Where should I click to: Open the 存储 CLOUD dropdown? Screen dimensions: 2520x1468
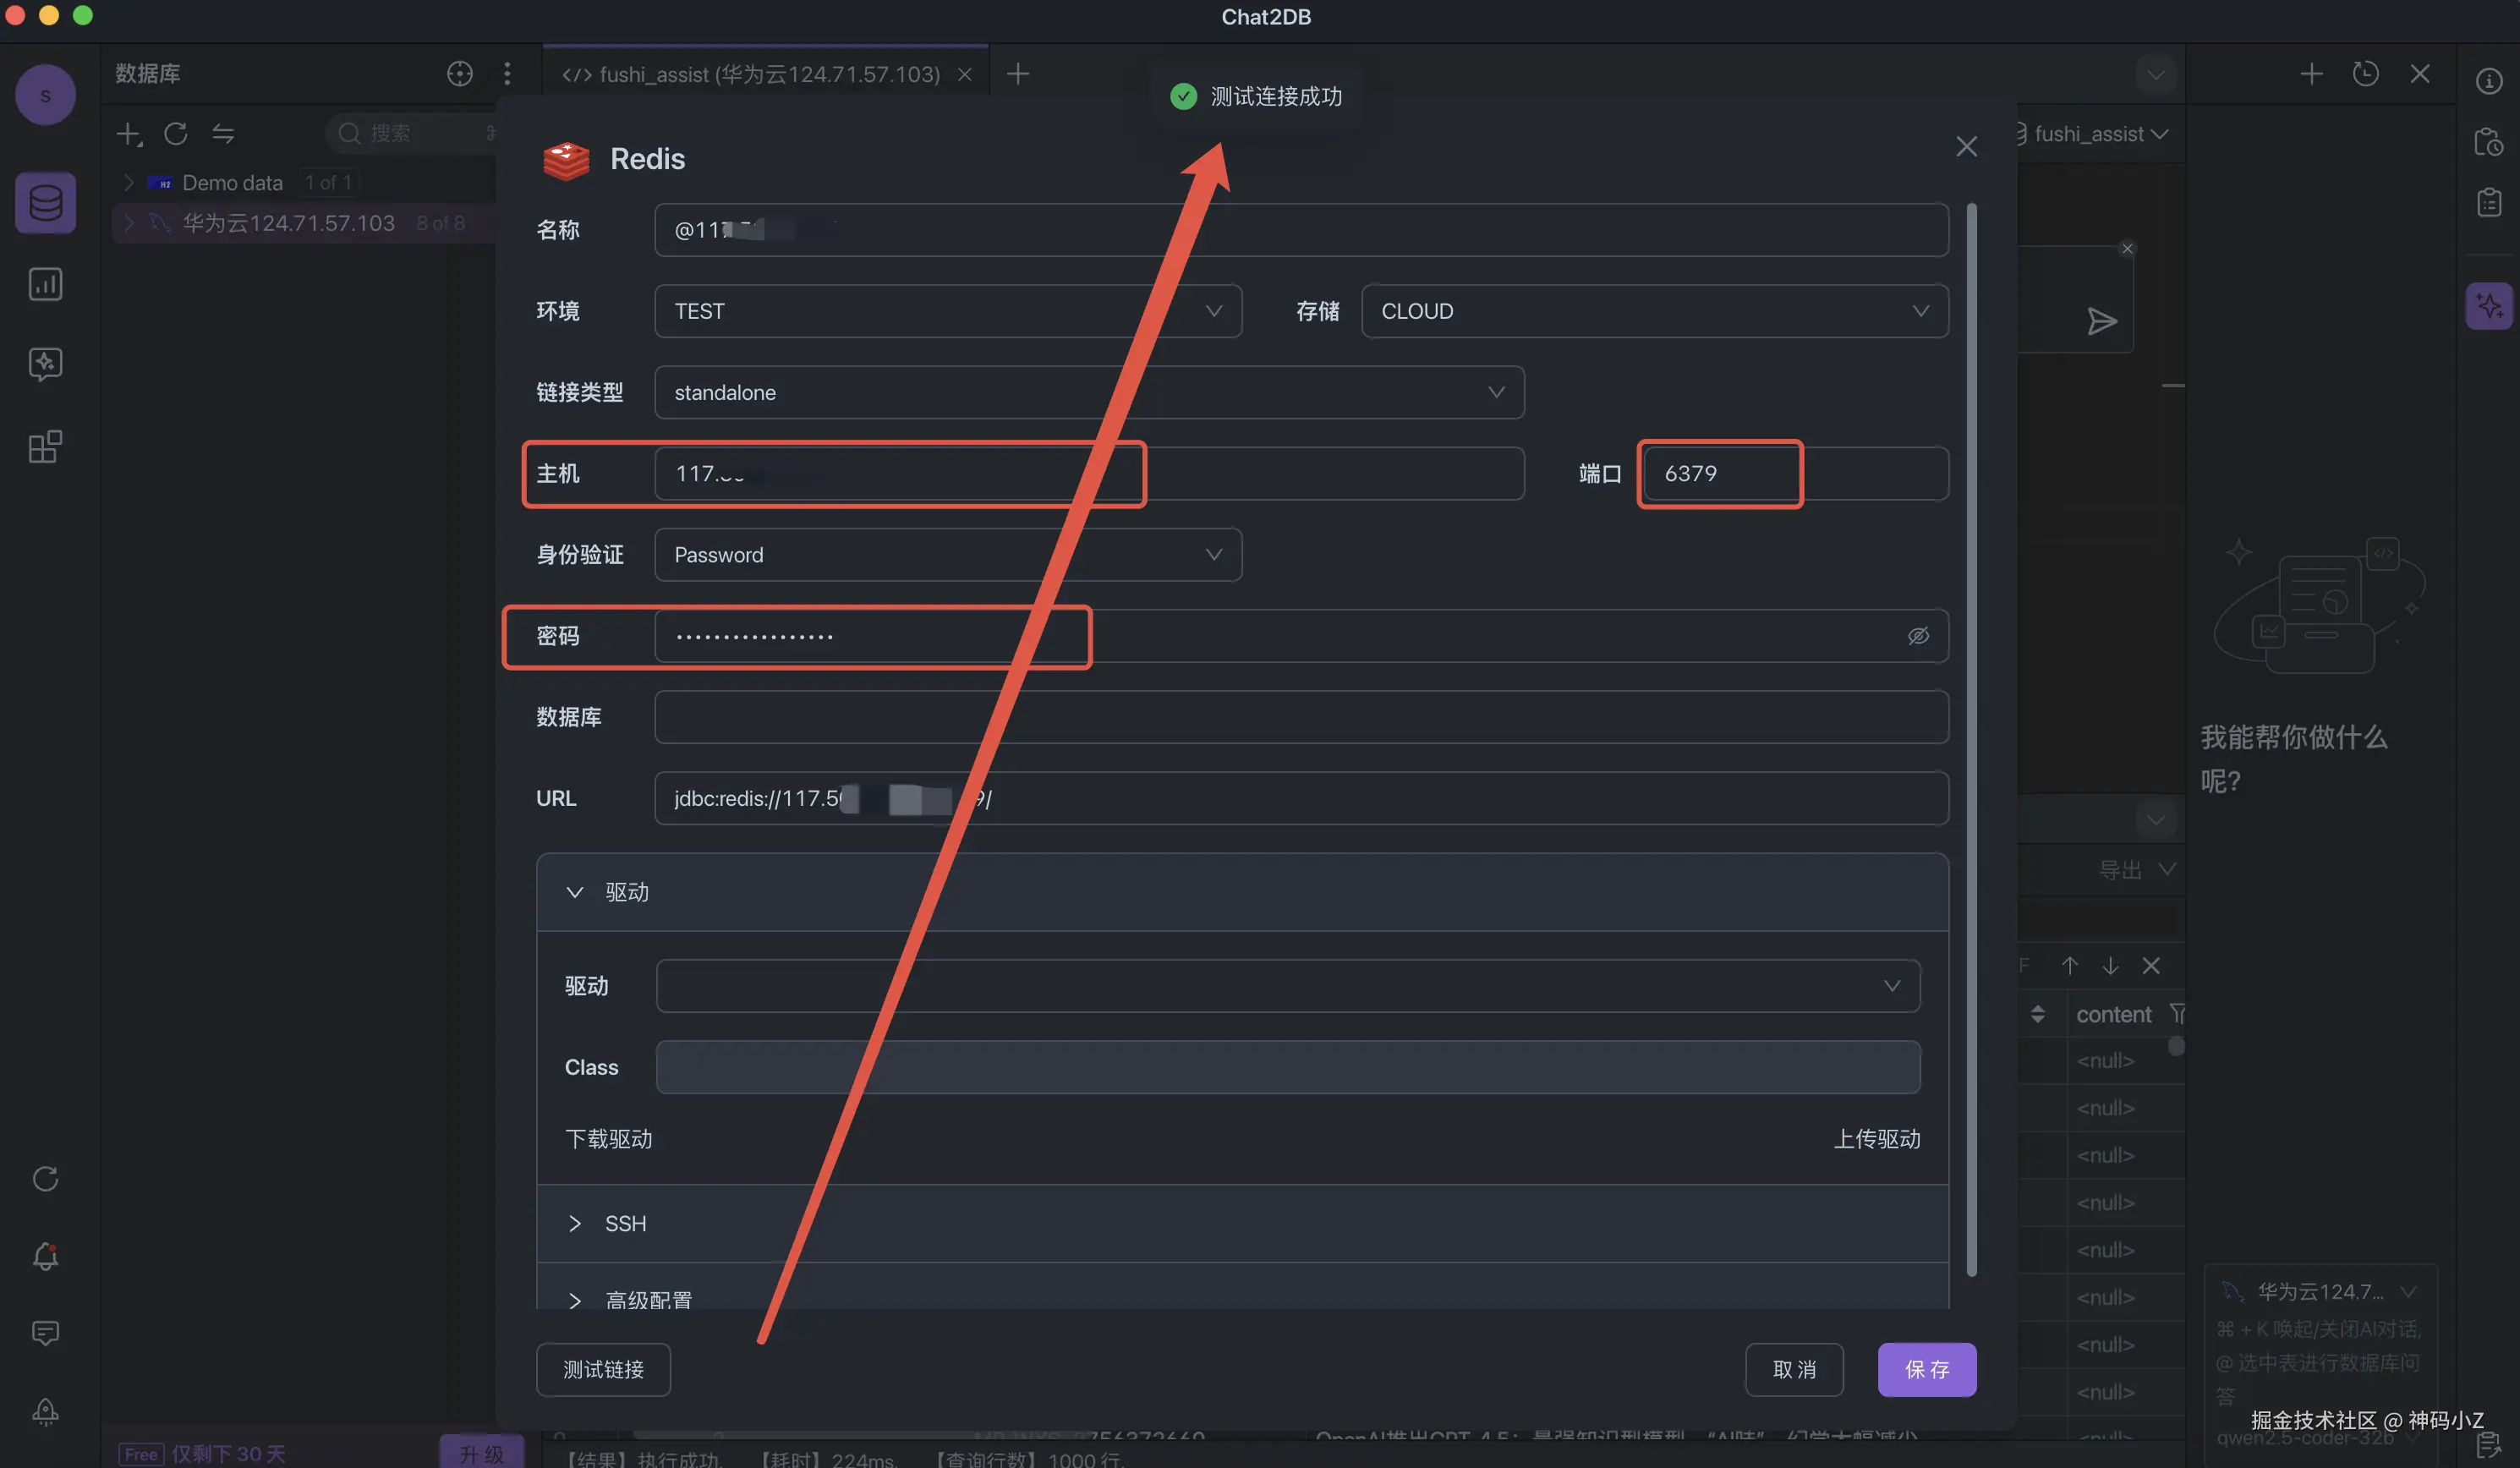tap(1654, 311)
